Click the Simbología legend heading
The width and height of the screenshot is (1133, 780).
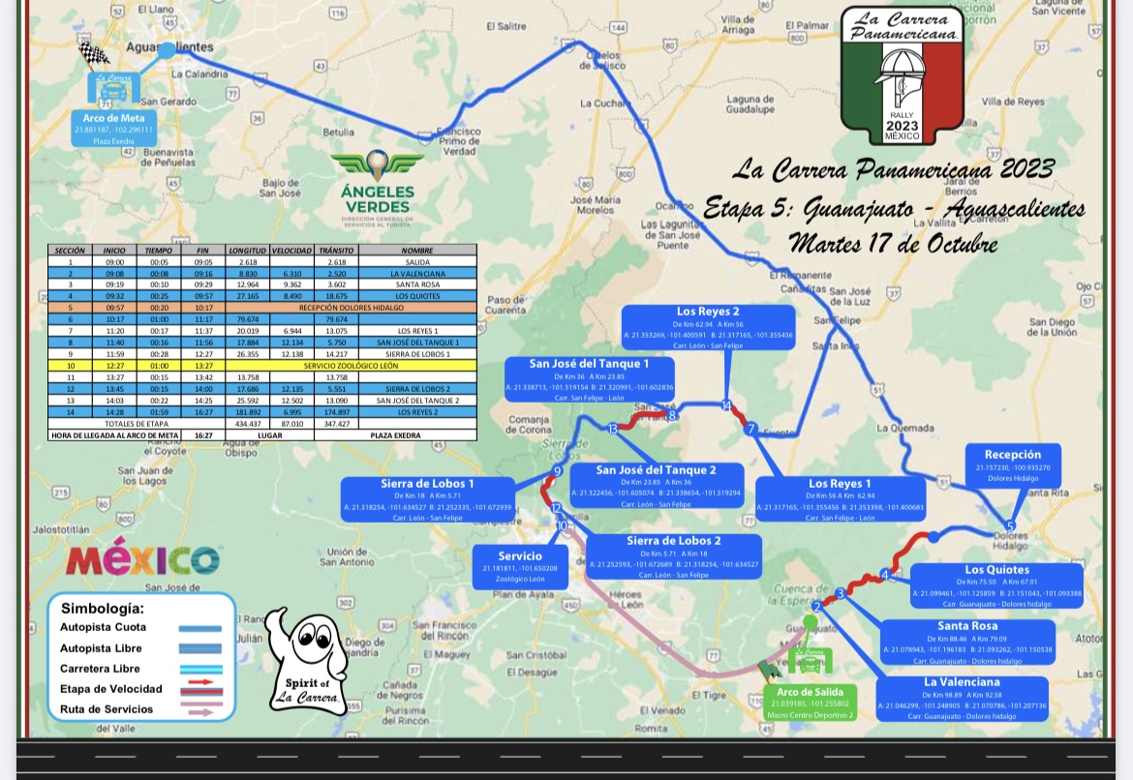point(103,608)
